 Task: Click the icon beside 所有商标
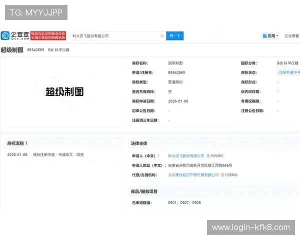[x=208, y=156]
